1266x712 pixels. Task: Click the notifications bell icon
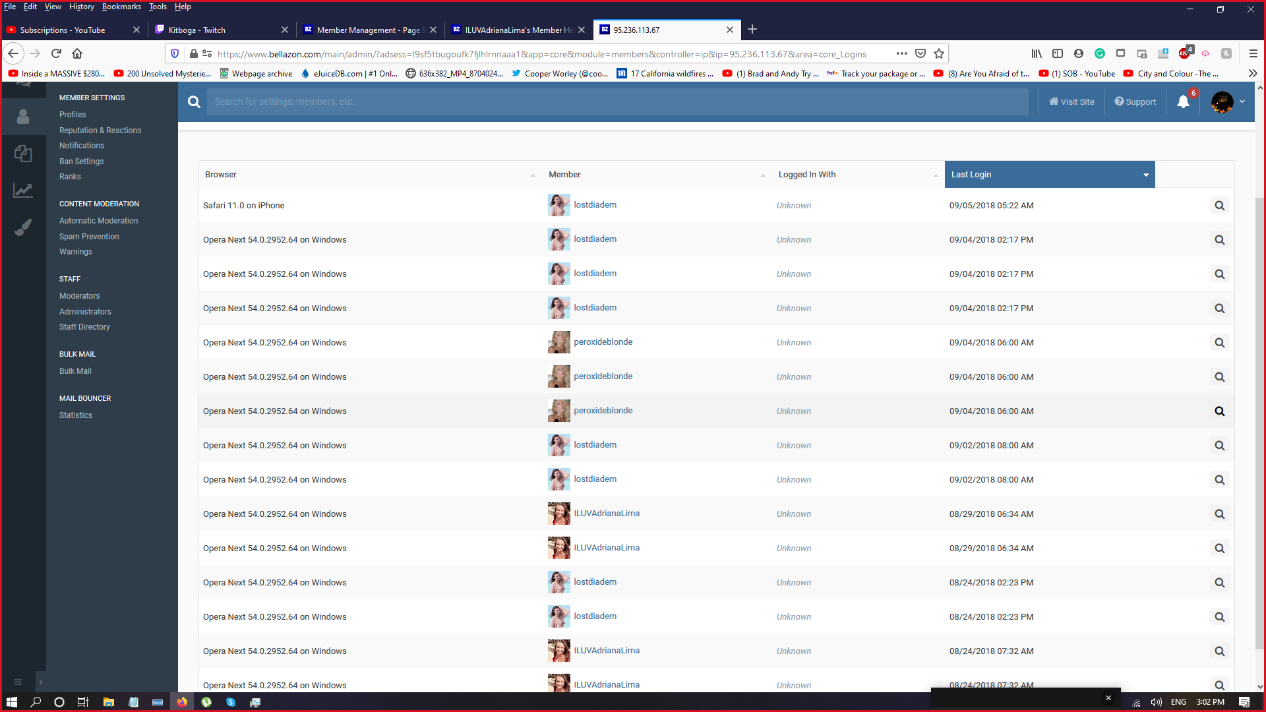(1183, 102)
